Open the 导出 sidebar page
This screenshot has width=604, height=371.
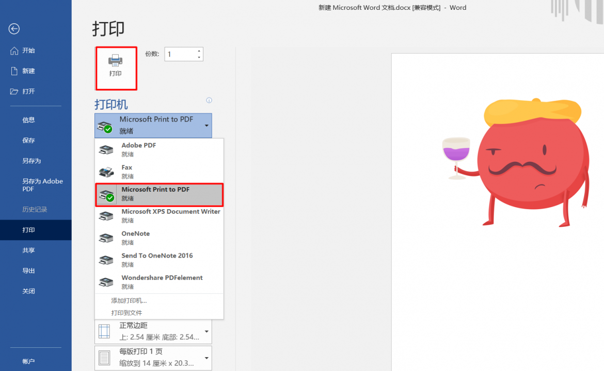(x=36, y=271)
